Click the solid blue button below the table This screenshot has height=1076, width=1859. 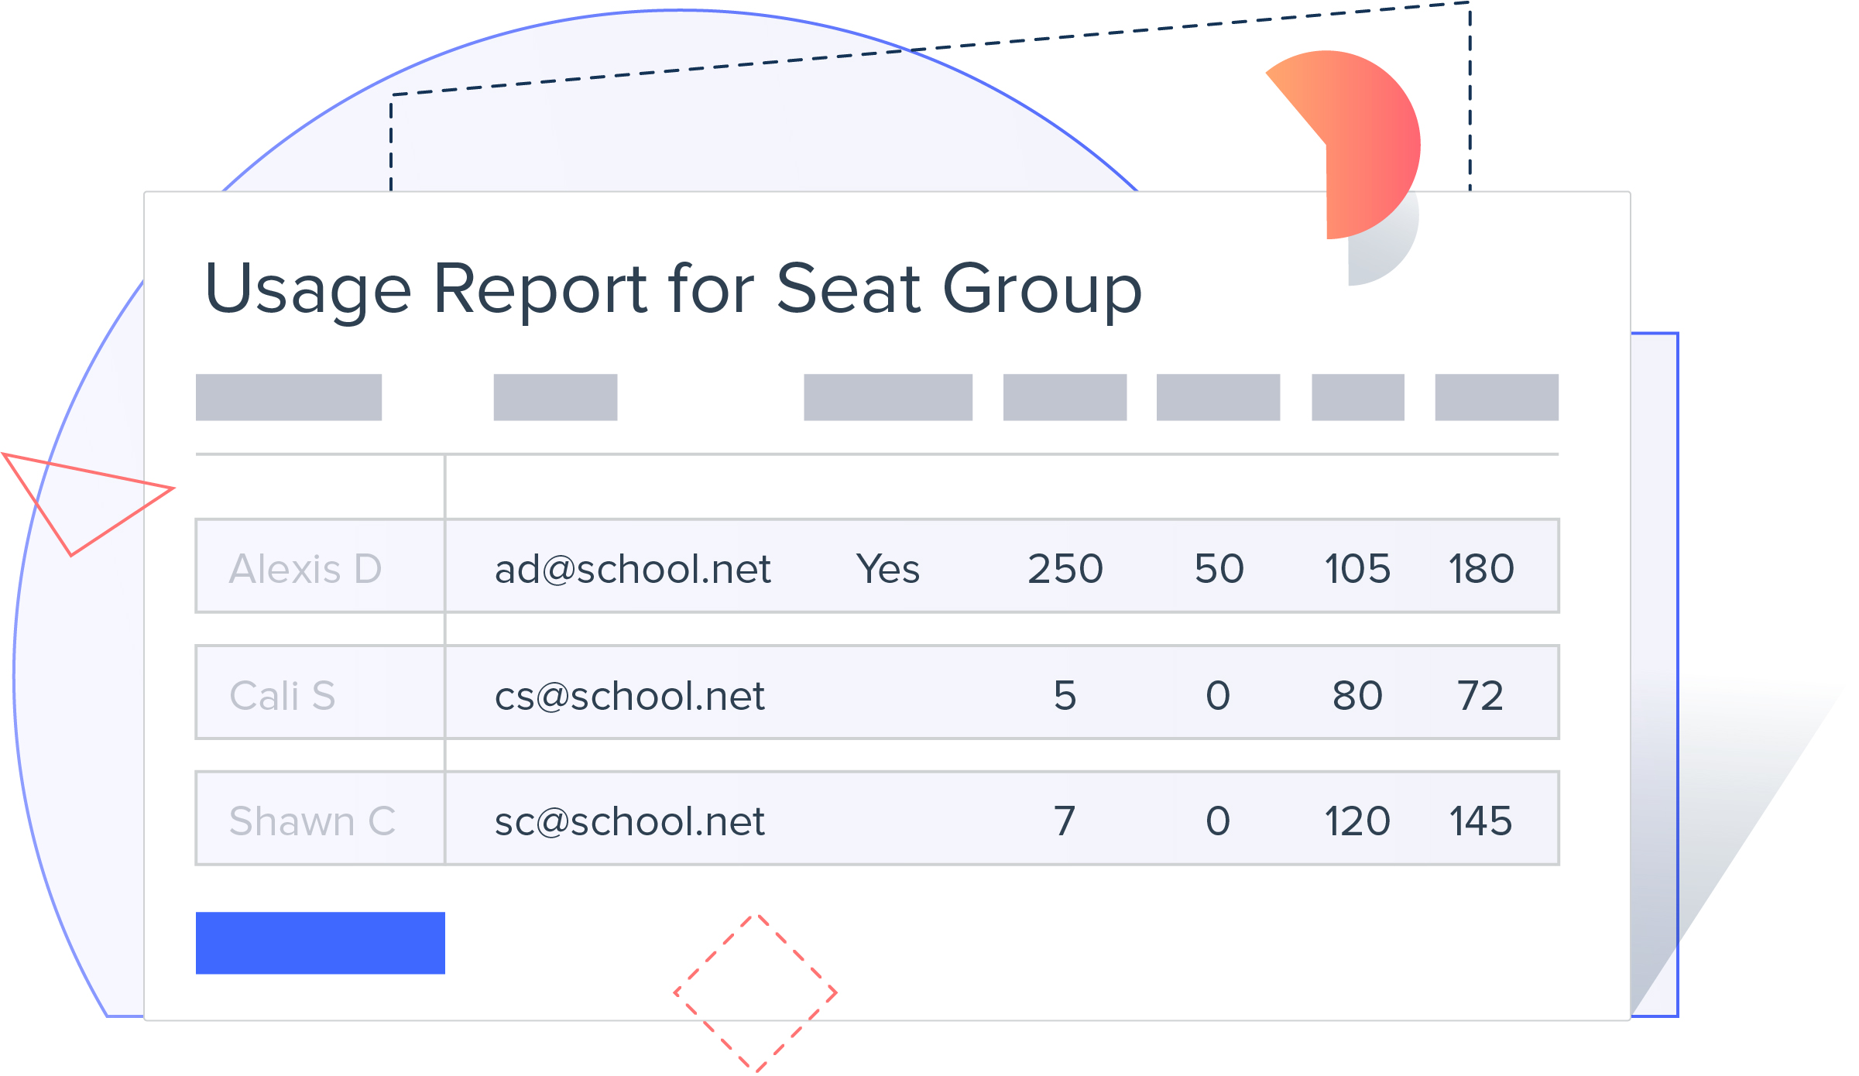pos(320,942)
